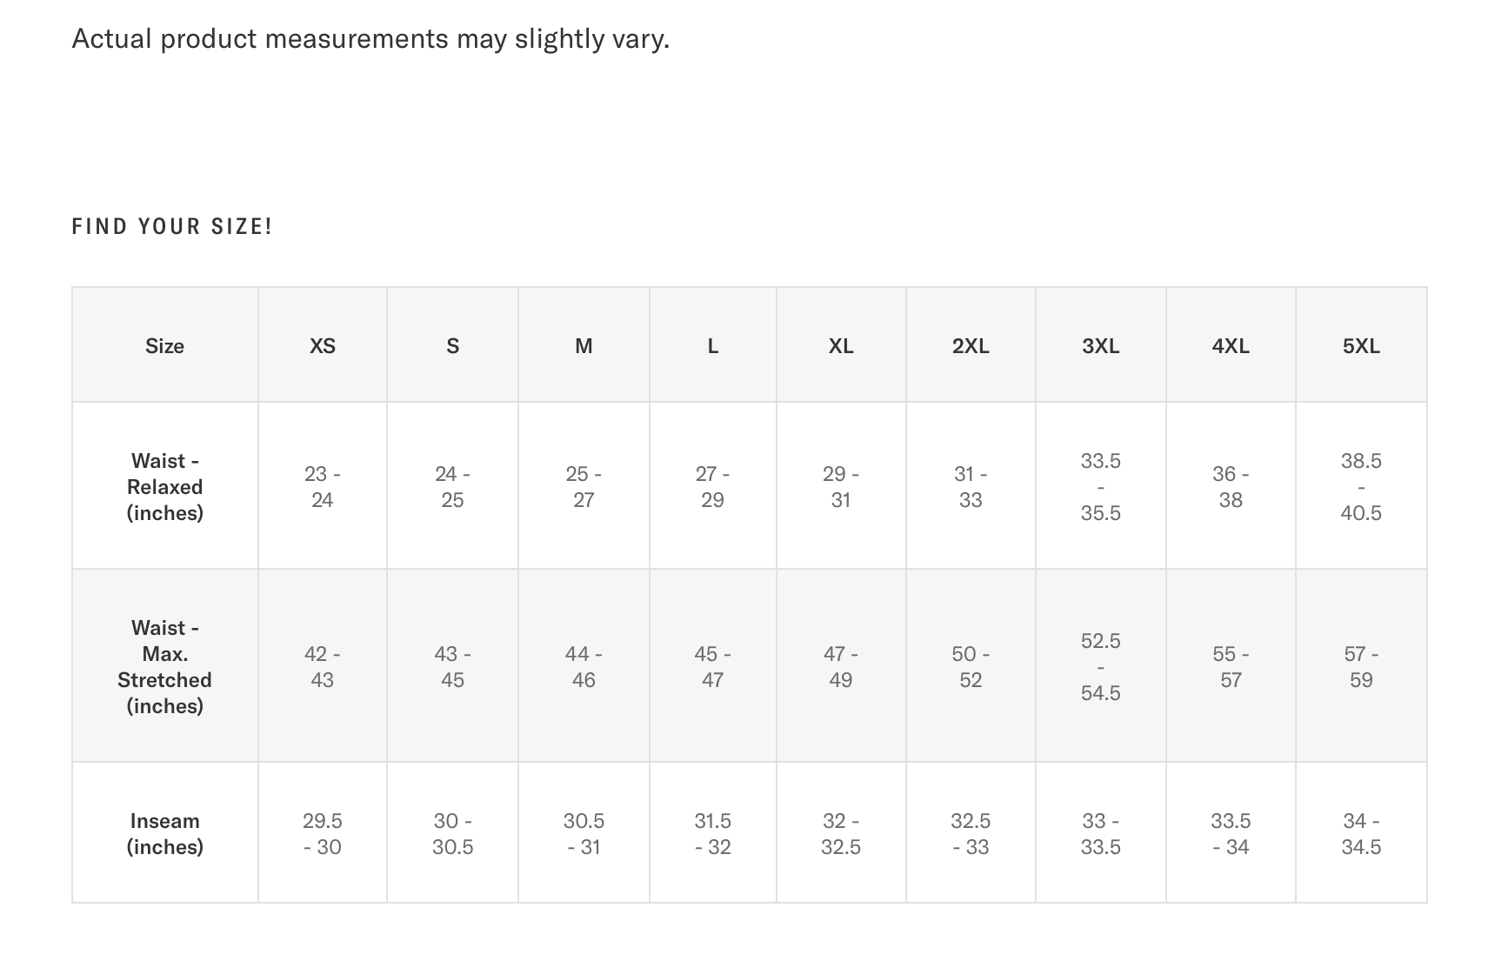Select the 29.5 - 30 inseam cell
1488x961 pixels.
pyautogui.click(x=322, y=834)
